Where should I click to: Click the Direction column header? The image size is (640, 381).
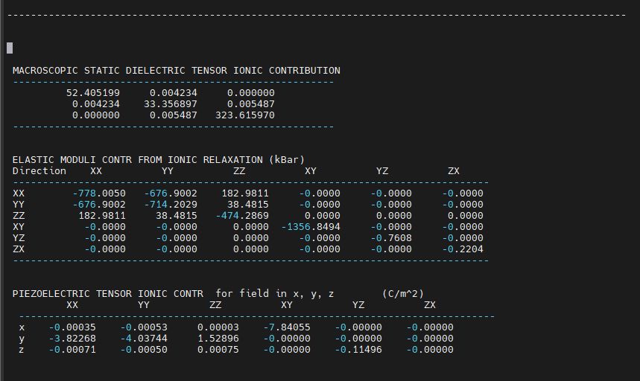(x=39, y=171)
